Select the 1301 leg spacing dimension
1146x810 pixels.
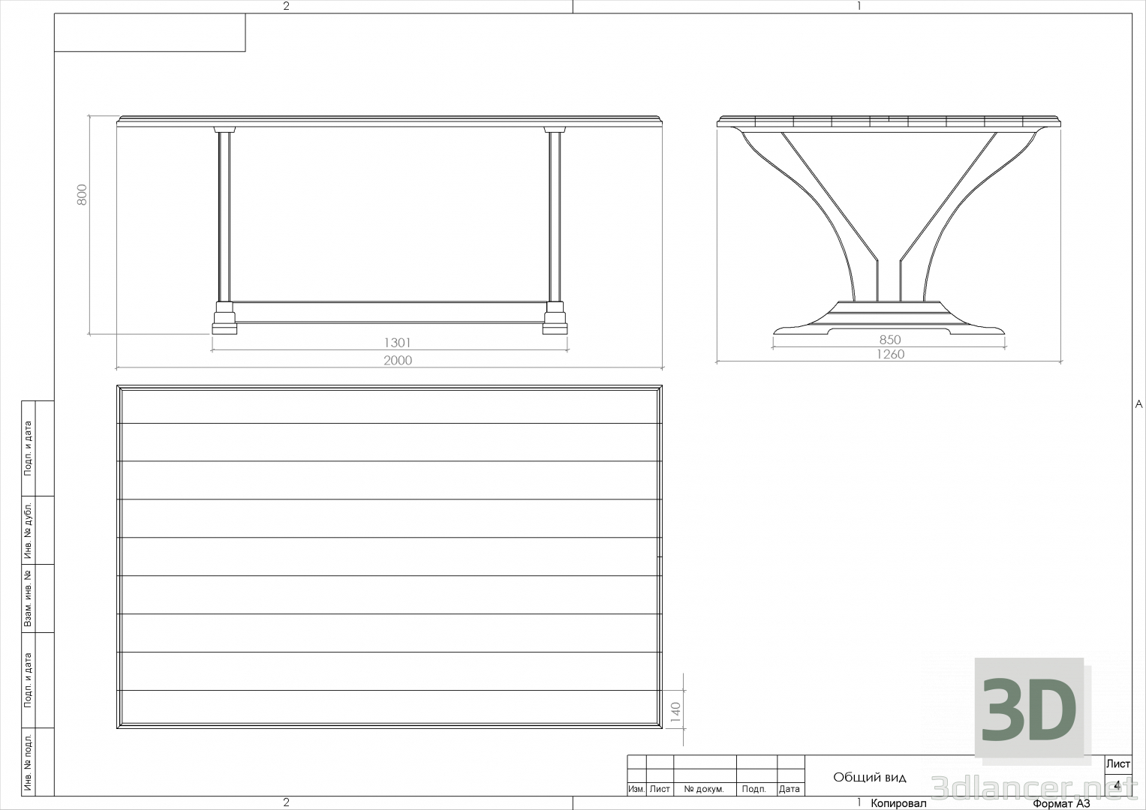(397, 343)
